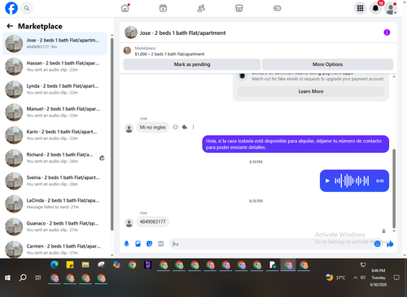Open Task View on taskbar
The height and width of the screenshot is (297, 407).
pyautogui.click(x=38, y=277)
